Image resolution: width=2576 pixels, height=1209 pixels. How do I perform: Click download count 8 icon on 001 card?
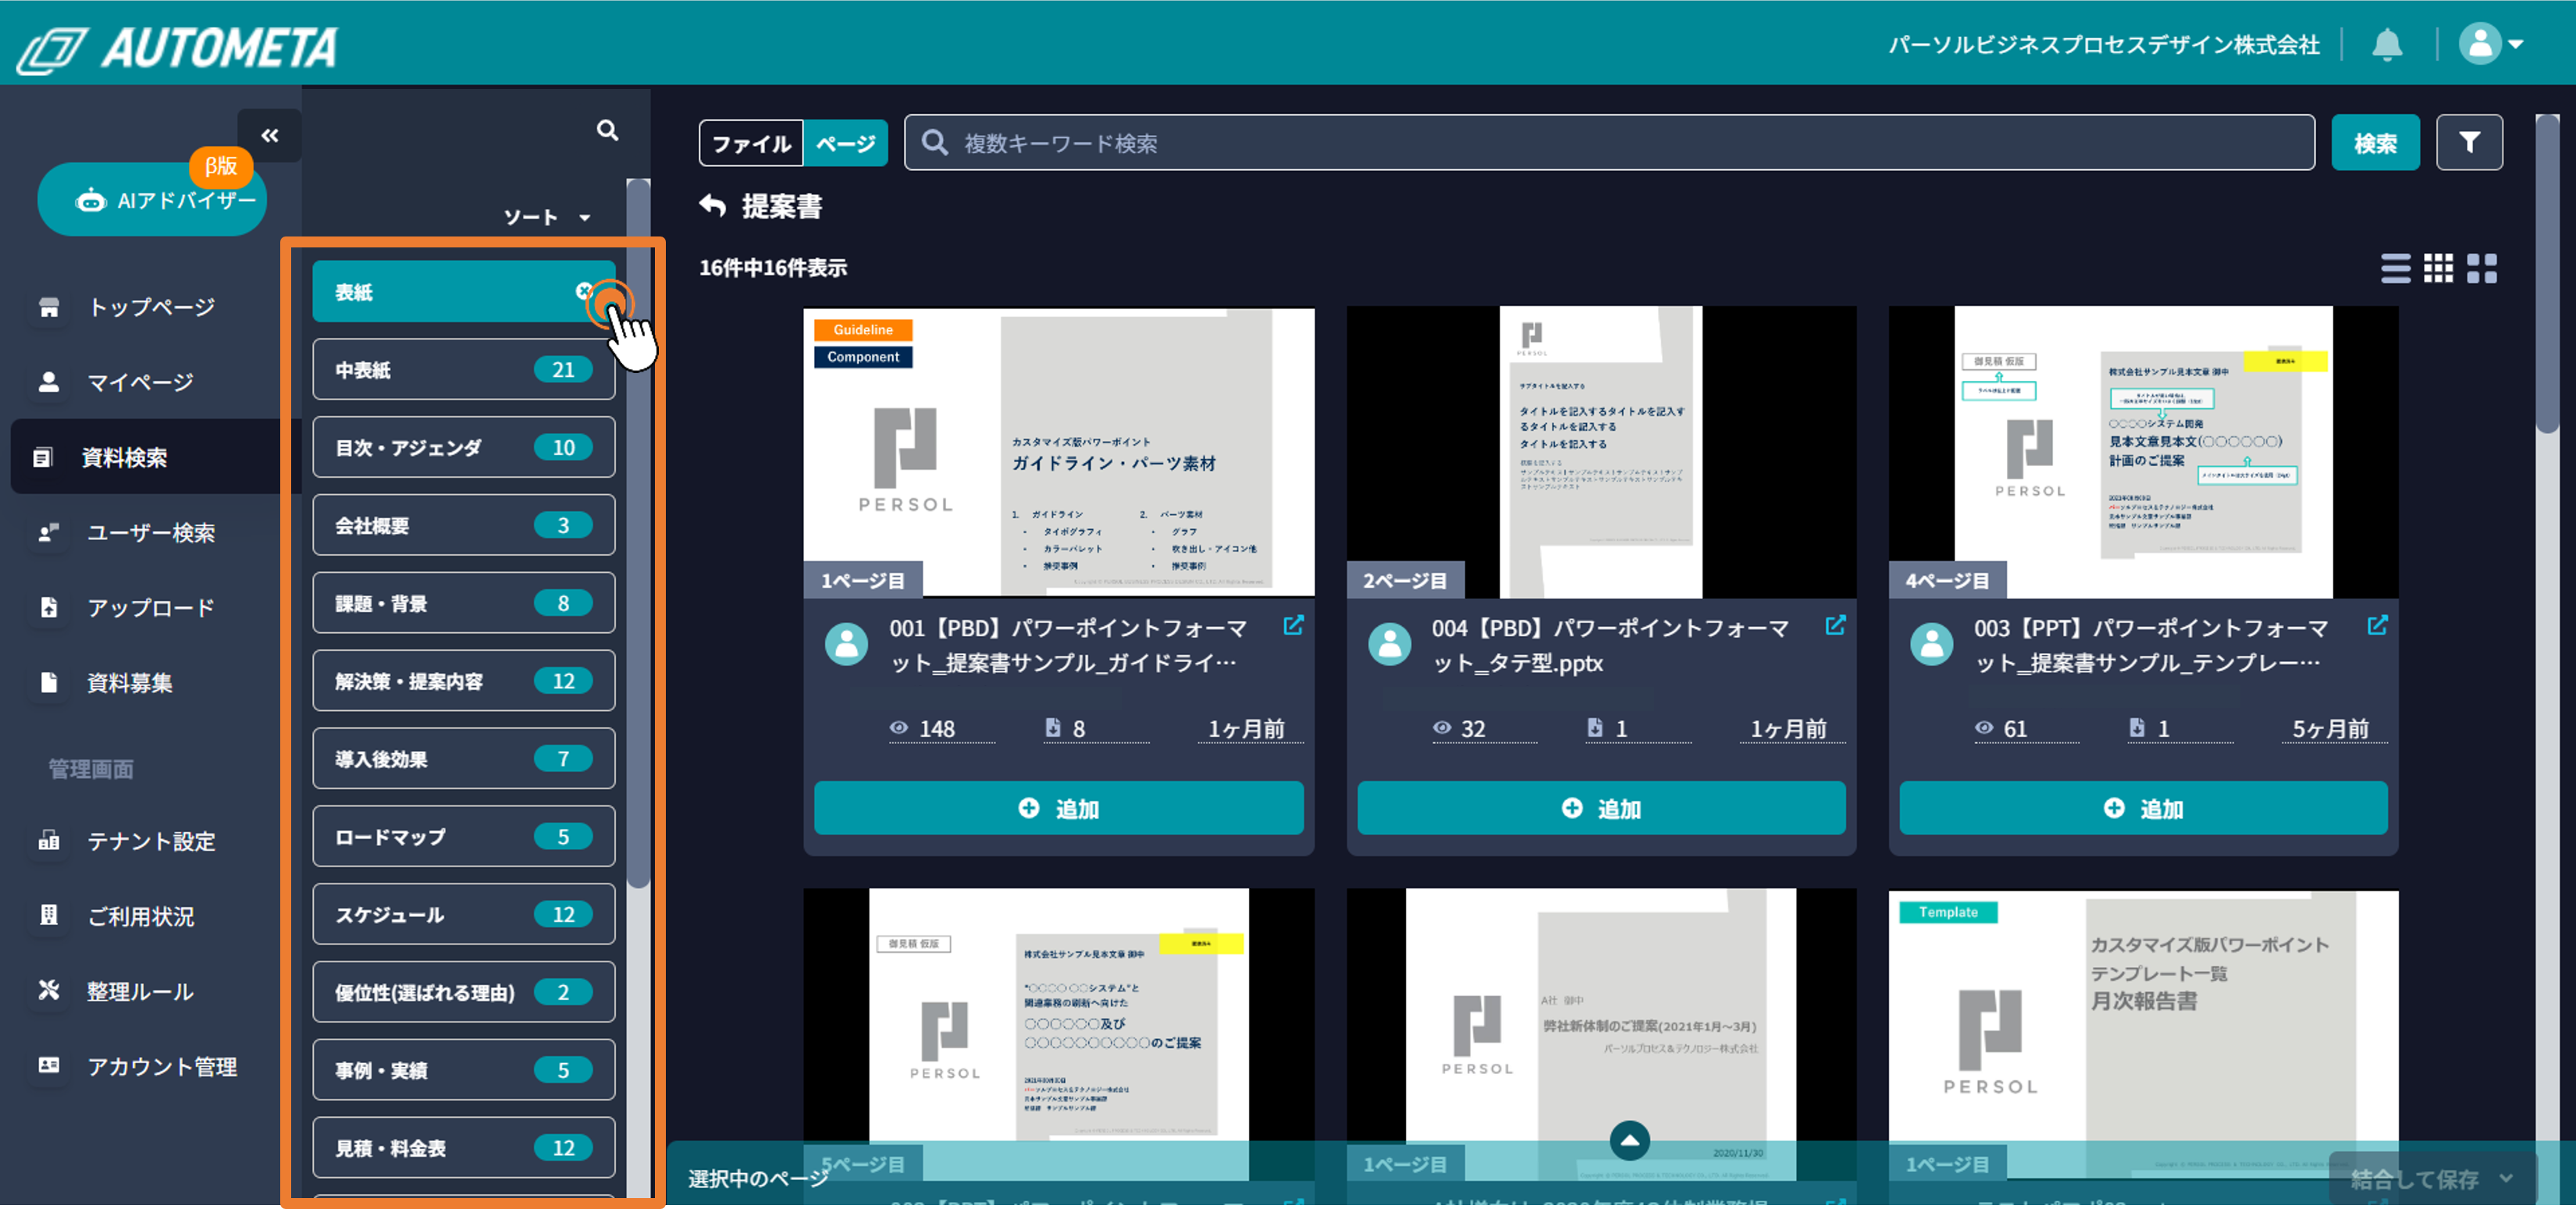[x=1052, y=728]
